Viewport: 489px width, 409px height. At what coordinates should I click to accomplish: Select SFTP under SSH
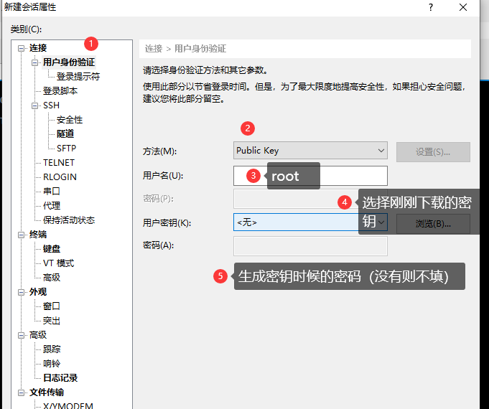pyautogui.click(x=66, y=149)
